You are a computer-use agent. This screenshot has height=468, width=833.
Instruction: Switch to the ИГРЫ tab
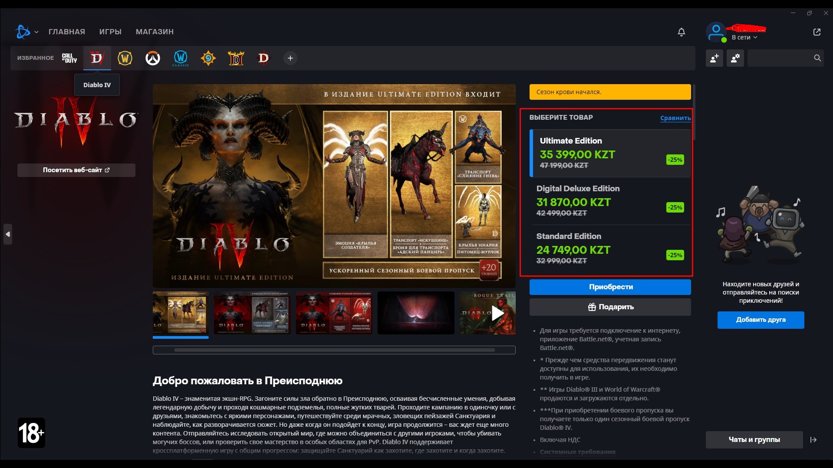(110, 32)
